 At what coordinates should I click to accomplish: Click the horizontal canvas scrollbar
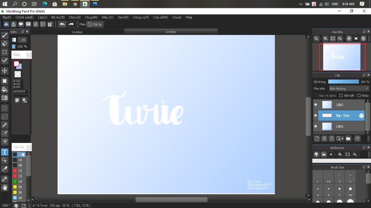[171, 199]
